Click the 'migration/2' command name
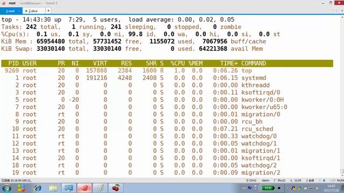Screen dimensions: 344x193 pyautogui.click(x=261, y=173)
